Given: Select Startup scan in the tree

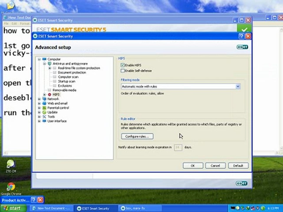Looking at the screenshot, I should point(66,81).
